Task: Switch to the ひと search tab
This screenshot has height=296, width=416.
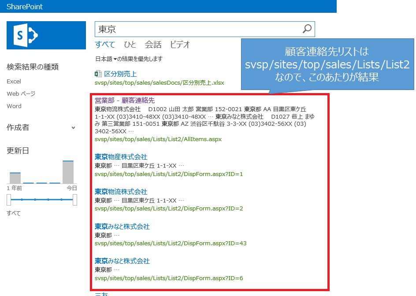Action: click(130, 45)
